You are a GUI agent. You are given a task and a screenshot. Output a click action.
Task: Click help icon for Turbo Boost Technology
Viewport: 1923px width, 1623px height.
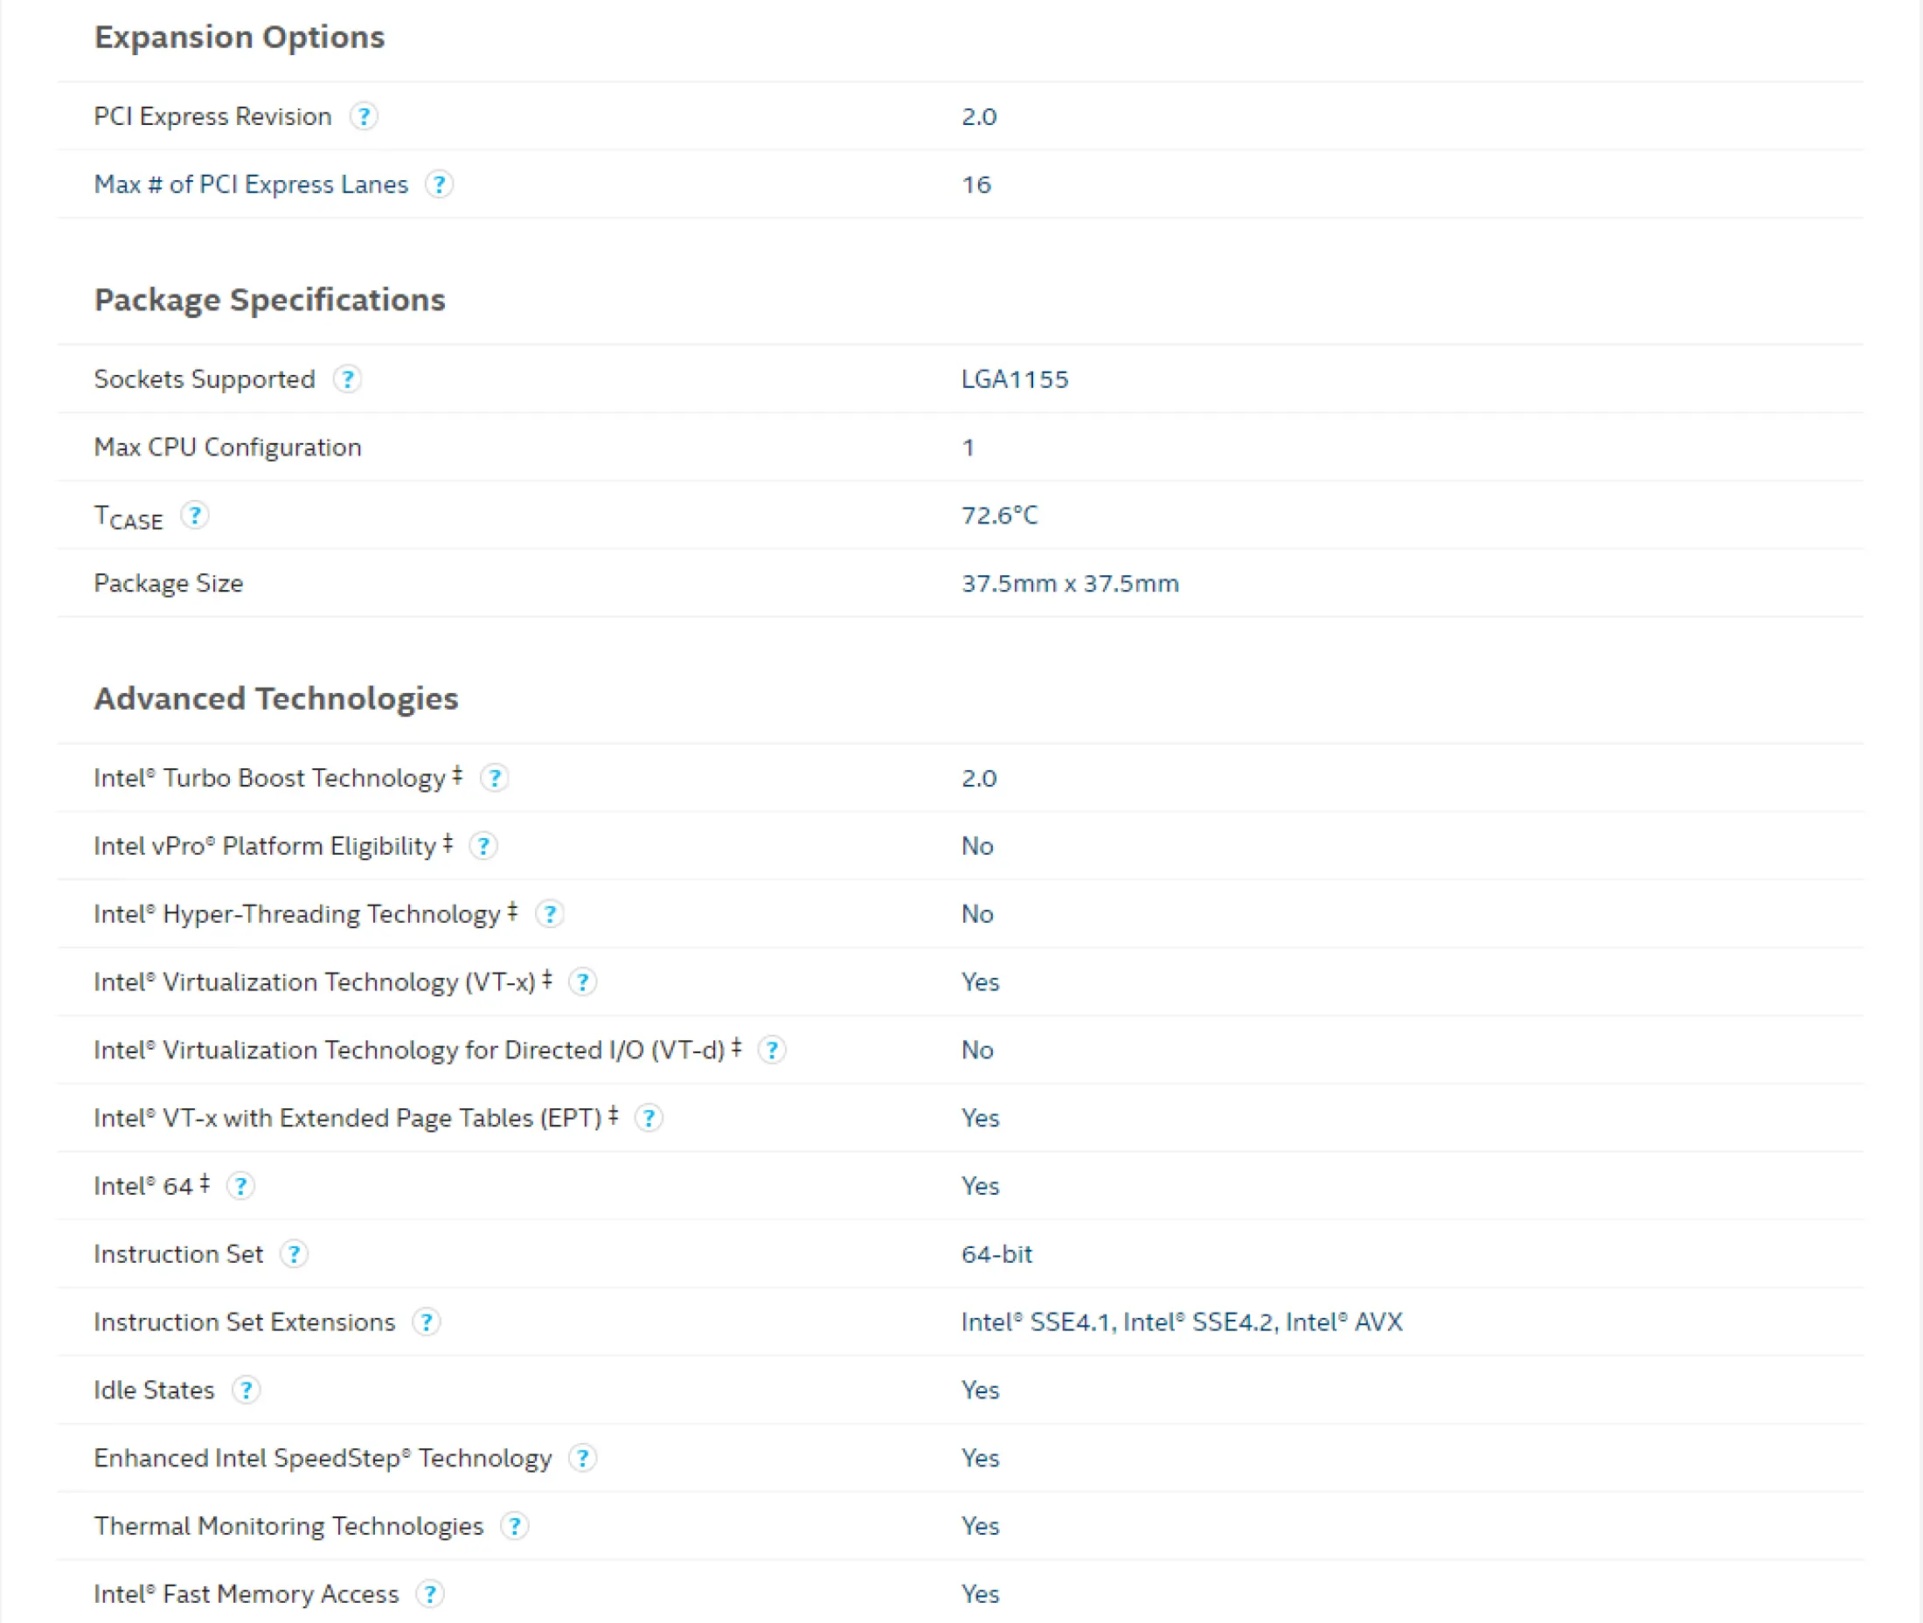click(494, 779)
